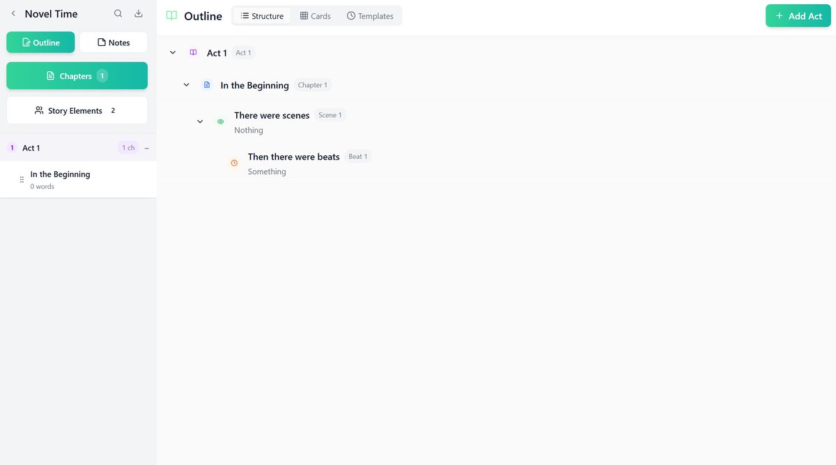
Task: Click the purple number 1 badge in sidebar
Action: point(12,148)
